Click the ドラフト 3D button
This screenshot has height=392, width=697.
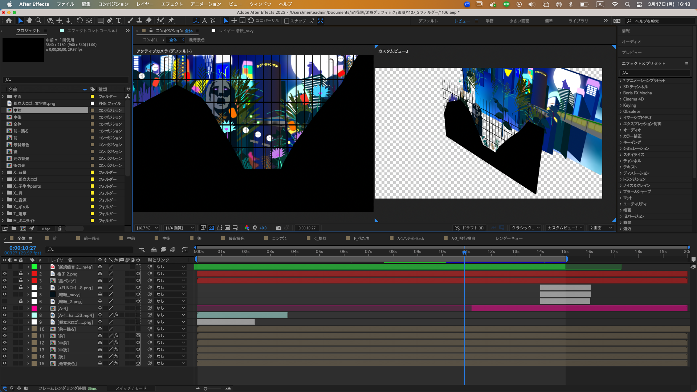[469, 228]
